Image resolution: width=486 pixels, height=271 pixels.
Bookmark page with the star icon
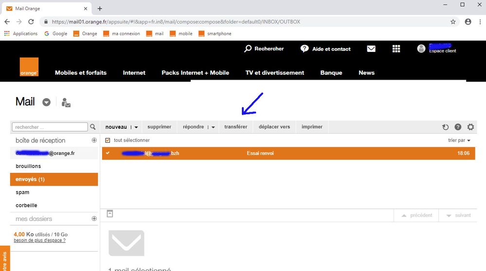(453, 22)
